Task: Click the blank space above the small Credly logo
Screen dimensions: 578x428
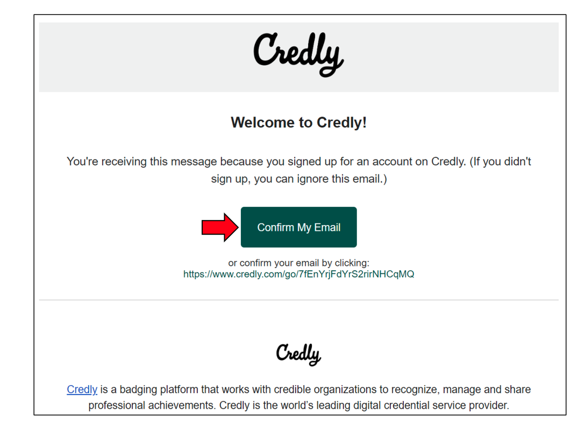Action: [298, 322]
